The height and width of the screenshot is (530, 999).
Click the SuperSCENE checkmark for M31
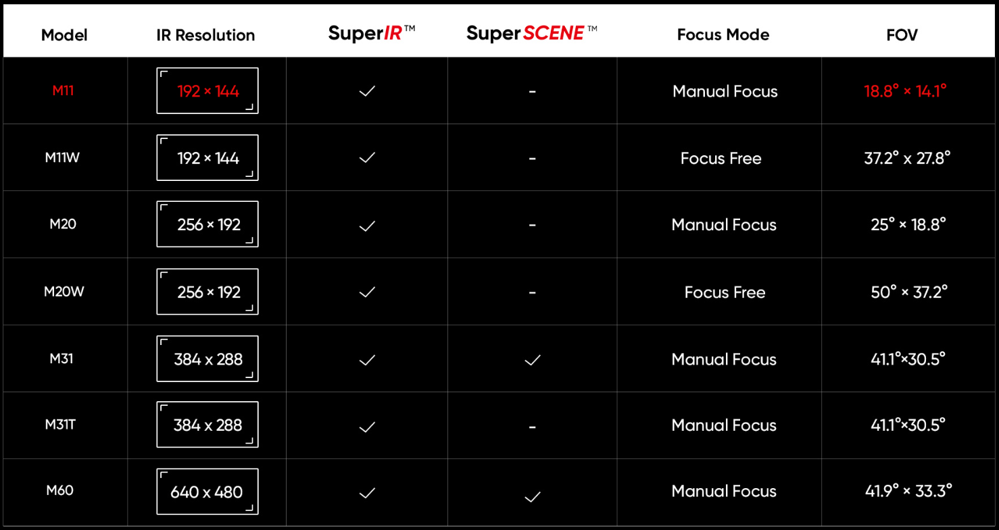click(533, 361)
